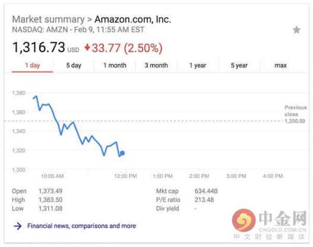Switch to the 5 day tab

tap(74, 65)
